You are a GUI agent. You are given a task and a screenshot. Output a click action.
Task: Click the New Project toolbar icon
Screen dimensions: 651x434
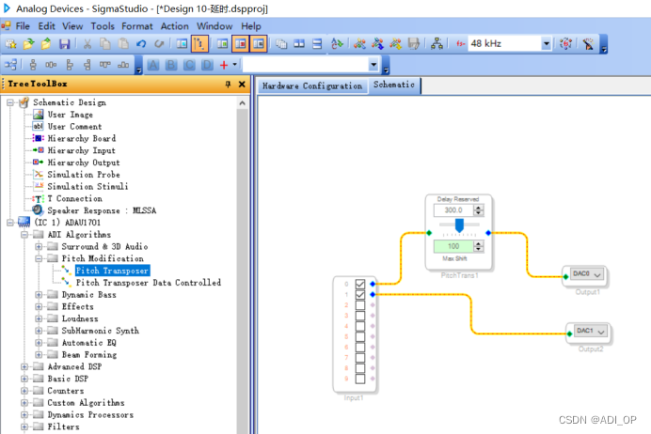point(10,43)
